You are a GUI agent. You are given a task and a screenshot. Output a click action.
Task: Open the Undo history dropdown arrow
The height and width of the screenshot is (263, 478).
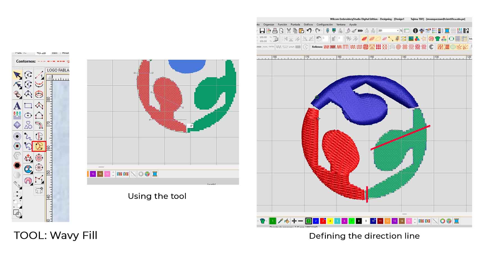[313, 31]
